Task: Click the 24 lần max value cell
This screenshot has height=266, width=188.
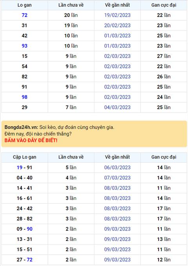Action: tap(164, 97)
